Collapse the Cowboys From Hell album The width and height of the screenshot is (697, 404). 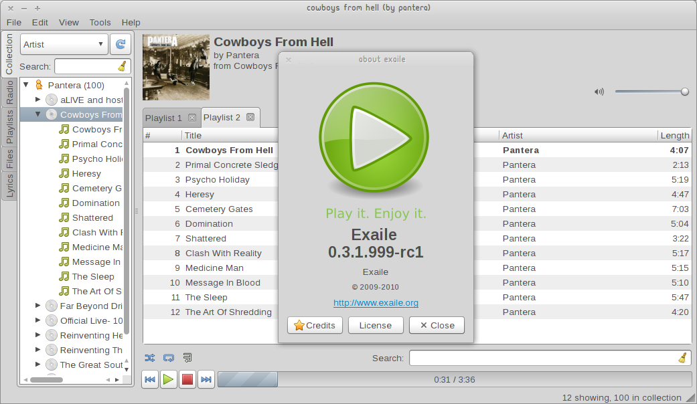(37, 114)
